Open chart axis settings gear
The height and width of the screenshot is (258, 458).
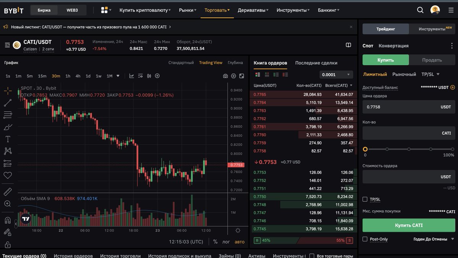point(238,231)
